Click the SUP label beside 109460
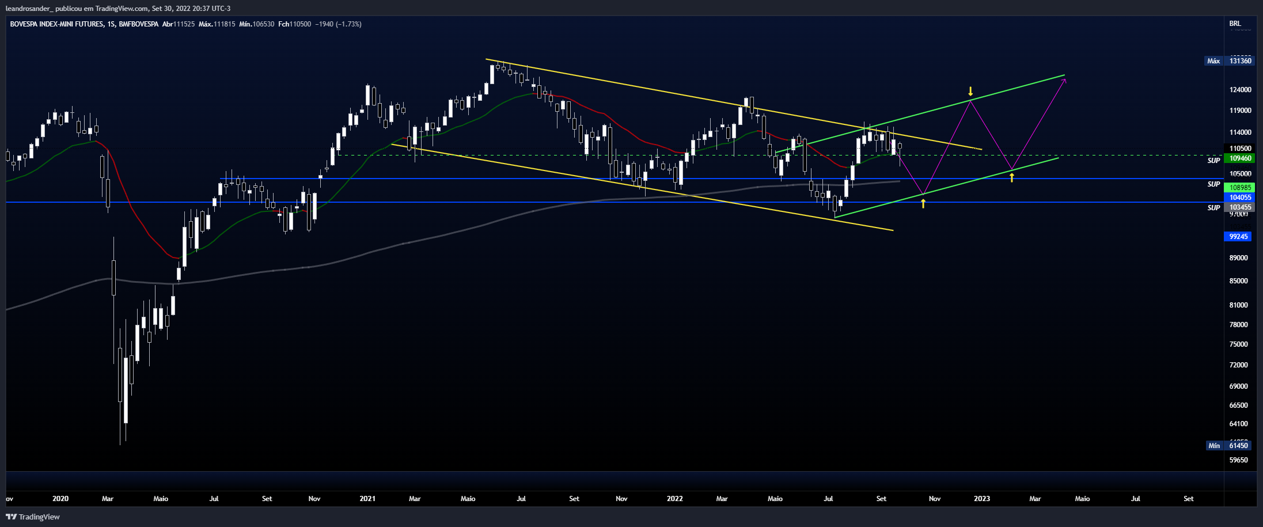The image size is (1263, 527). [1213, 161]
